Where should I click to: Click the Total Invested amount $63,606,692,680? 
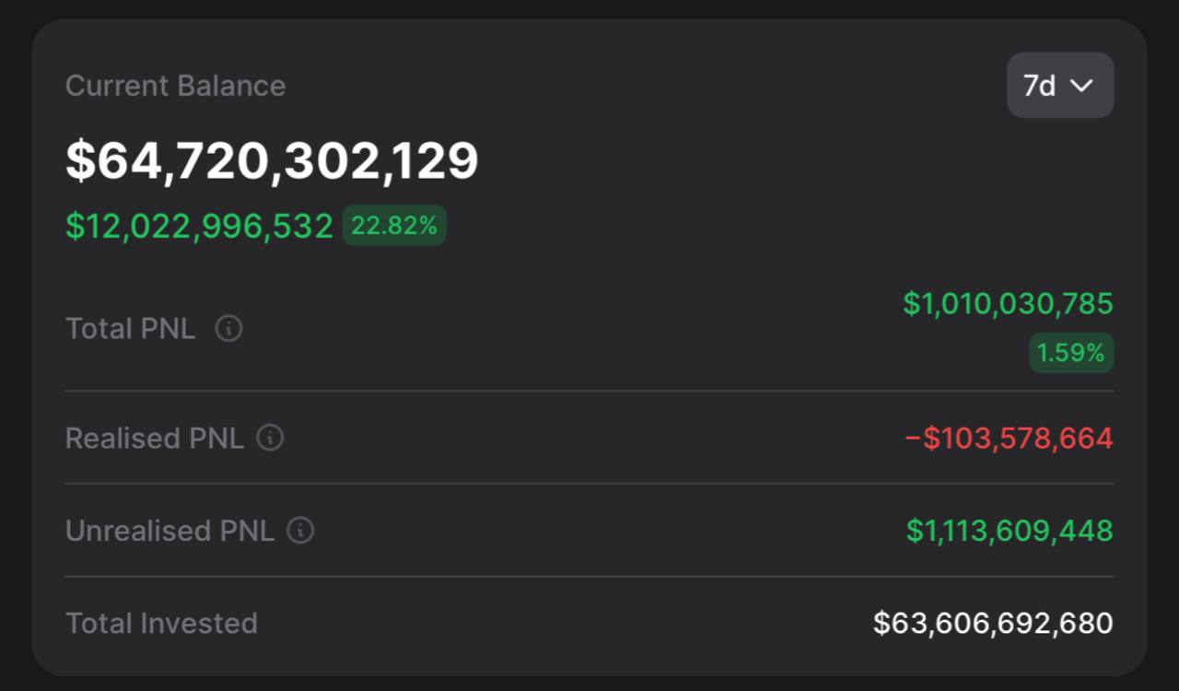click(x=993, y=623)
